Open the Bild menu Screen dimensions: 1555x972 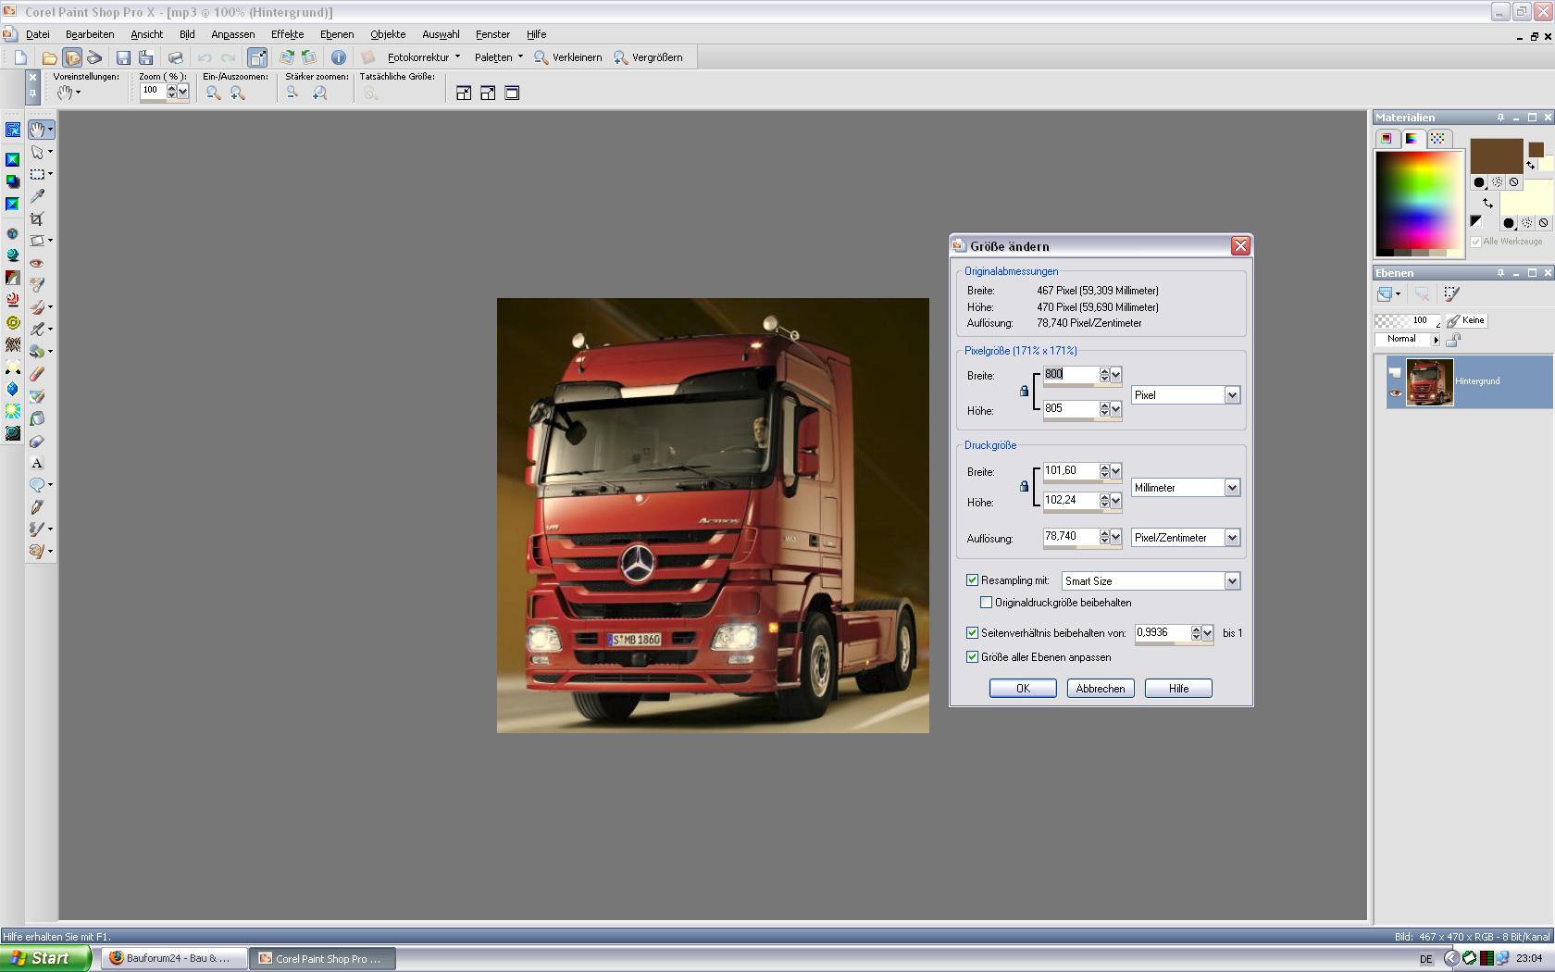tap(187, 34)
